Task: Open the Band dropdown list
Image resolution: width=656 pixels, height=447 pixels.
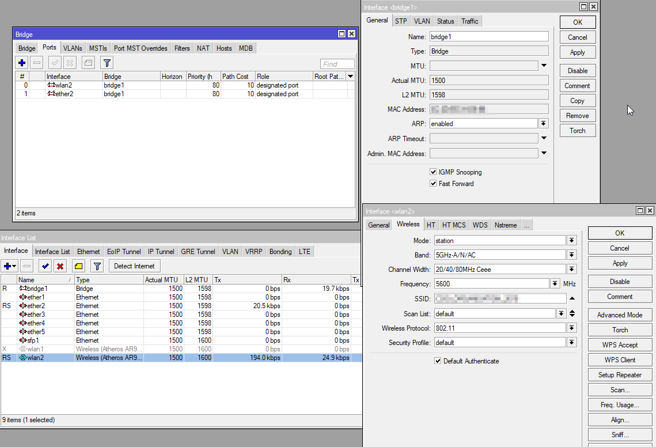Action: click(x=571, y=255)
